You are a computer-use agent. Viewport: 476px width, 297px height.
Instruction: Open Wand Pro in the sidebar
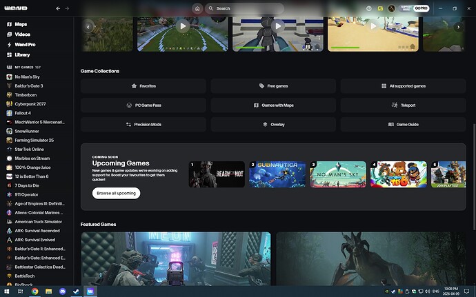pos(26,45)
